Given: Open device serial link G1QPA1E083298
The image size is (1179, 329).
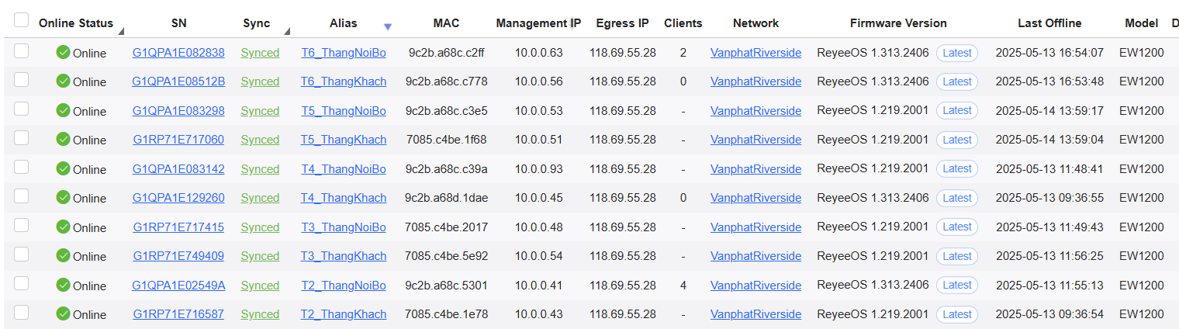Looking at the screenshot, I should (x=178, y=111).
